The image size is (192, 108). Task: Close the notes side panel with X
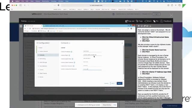139,26
